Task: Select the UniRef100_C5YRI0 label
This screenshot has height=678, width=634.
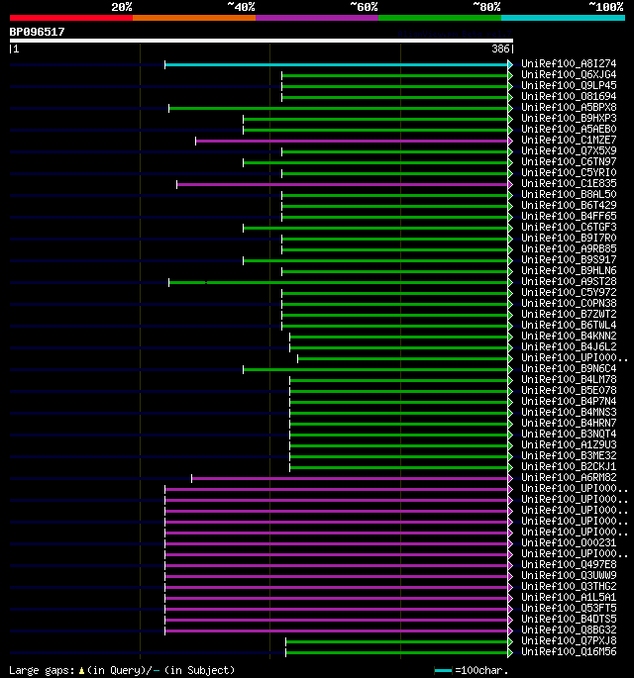Action: [x=569, y=172]
